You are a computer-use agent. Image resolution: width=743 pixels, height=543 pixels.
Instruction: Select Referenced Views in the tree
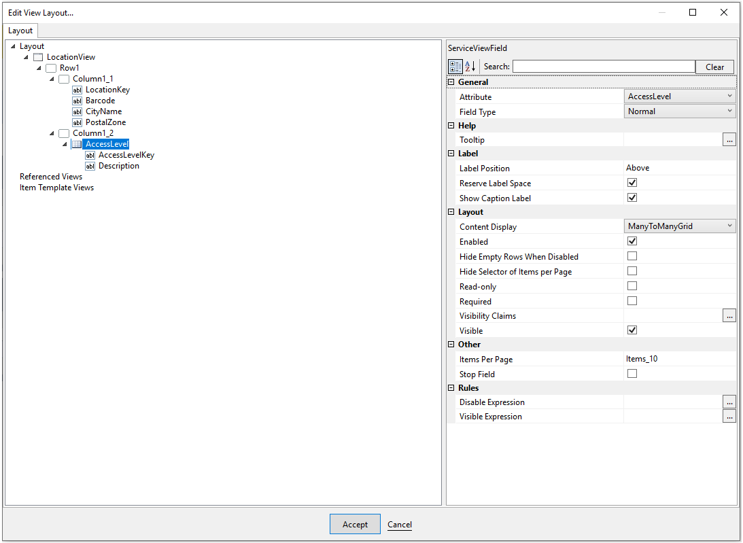pos(51,177)
